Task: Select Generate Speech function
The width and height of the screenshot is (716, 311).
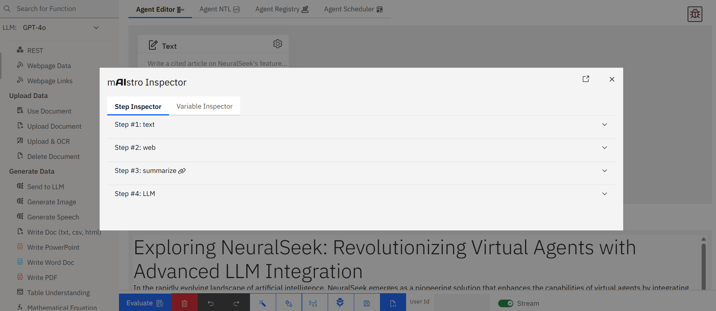Action: [x=53, y=217]
